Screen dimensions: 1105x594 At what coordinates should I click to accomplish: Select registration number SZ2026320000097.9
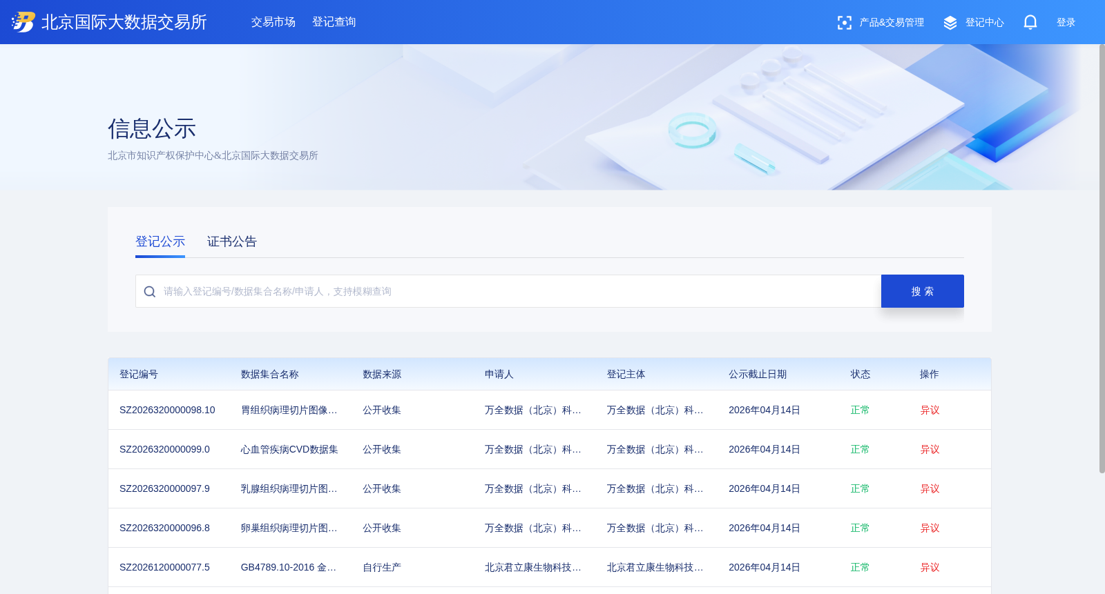point(164,488)
